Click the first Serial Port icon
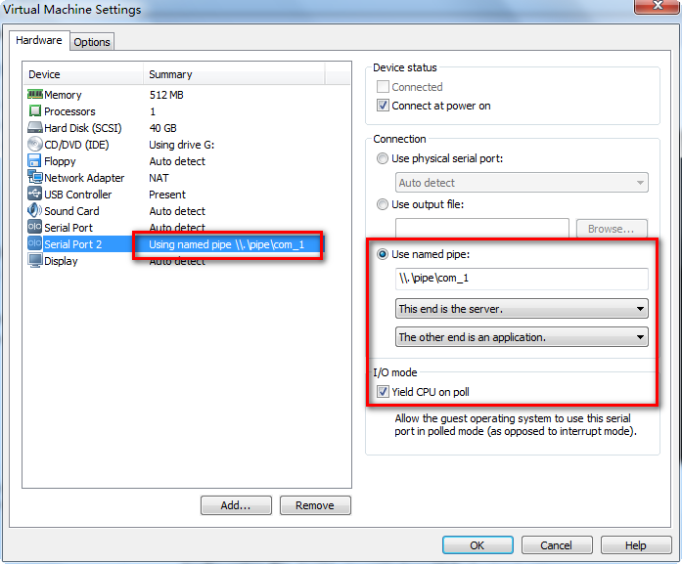This screenshot has height=564, width=682. (x=35, y=227)
